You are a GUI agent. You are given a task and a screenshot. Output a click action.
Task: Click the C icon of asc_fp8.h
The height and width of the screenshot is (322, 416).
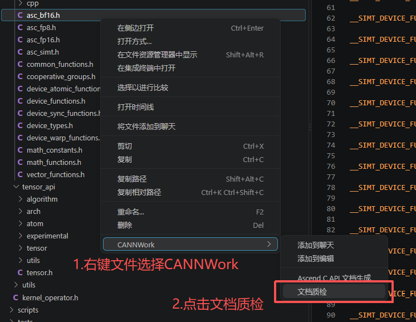[x=20, y=28]
